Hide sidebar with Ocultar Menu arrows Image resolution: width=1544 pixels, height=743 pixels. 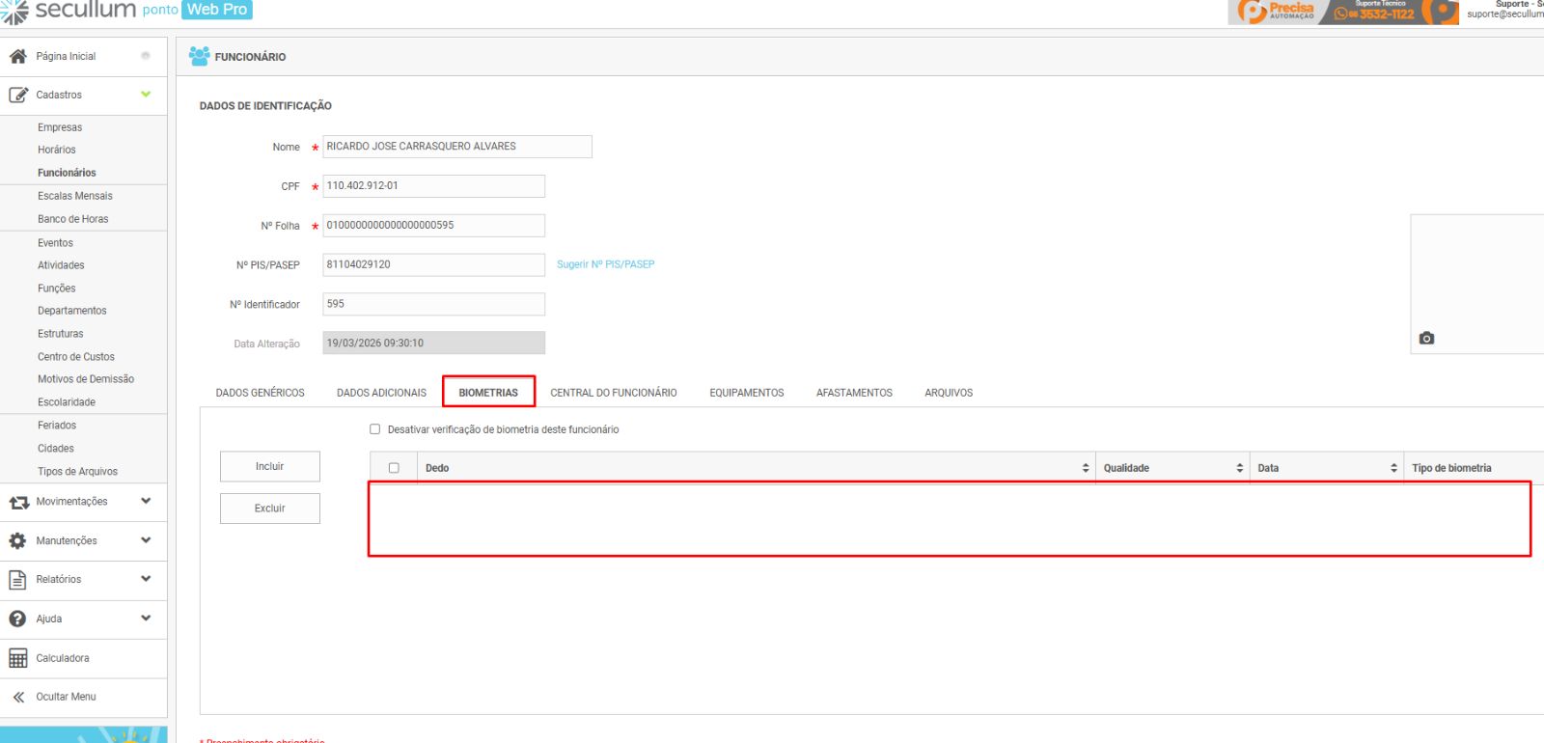[18, 697]
